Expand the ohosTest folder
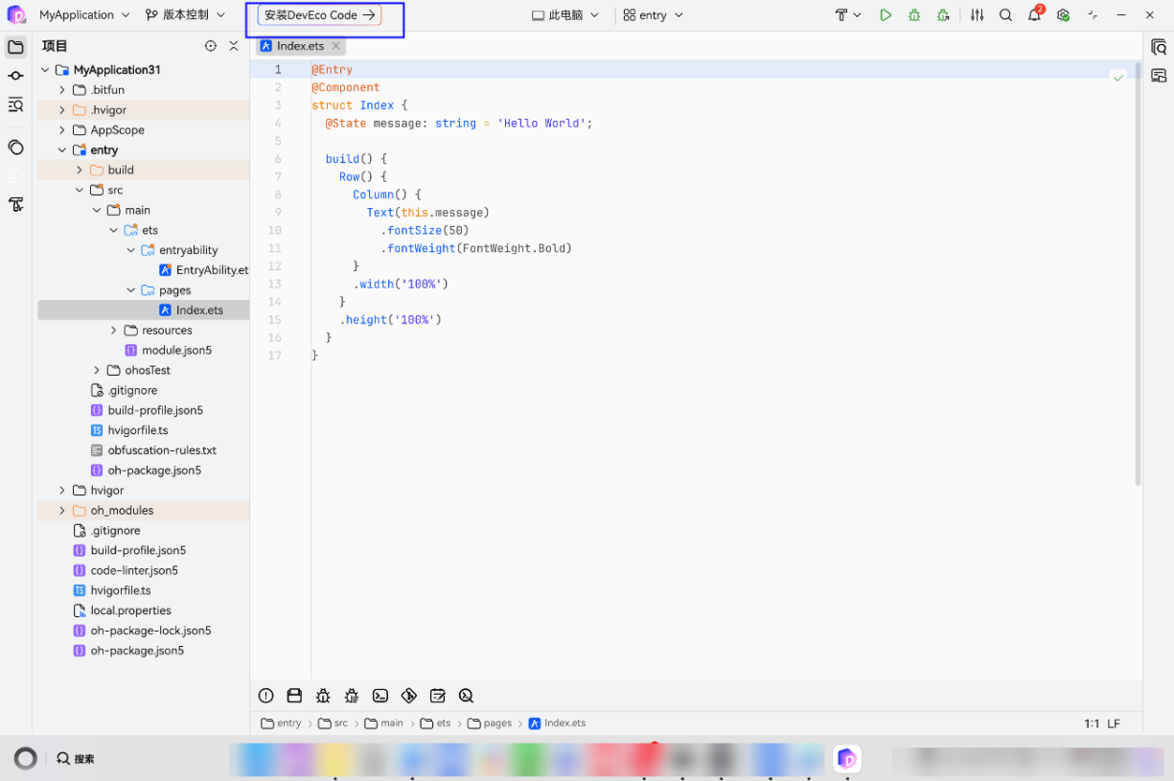The height and width of the screenshot is (781, 1174). (x=97, y=370)
